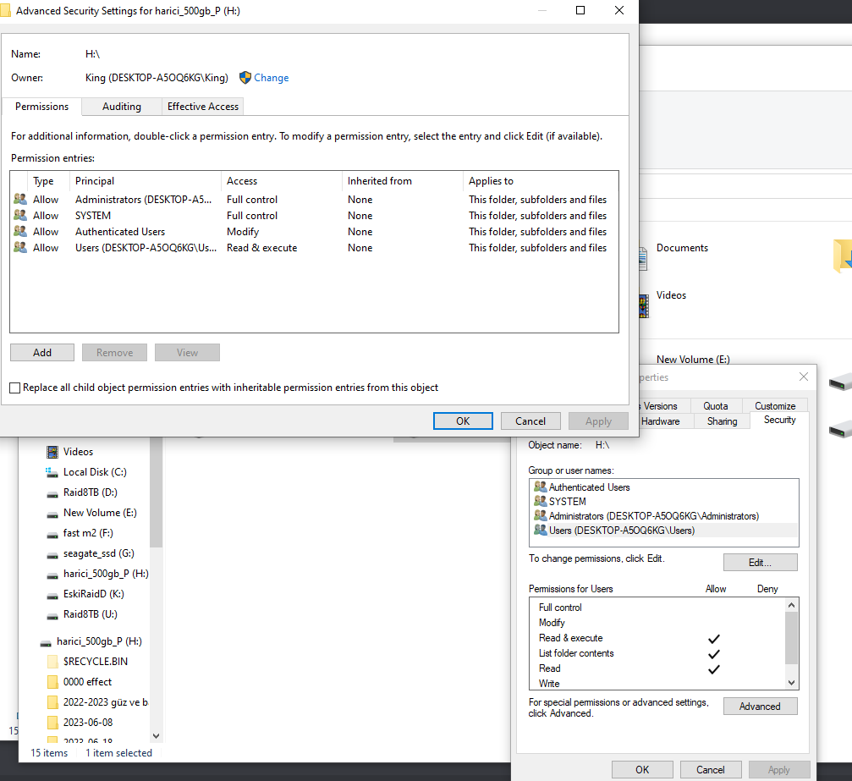Viewport: 852px width, 781px height.
Task: Click the Applies to column header
Action: [x=541, y=181]
